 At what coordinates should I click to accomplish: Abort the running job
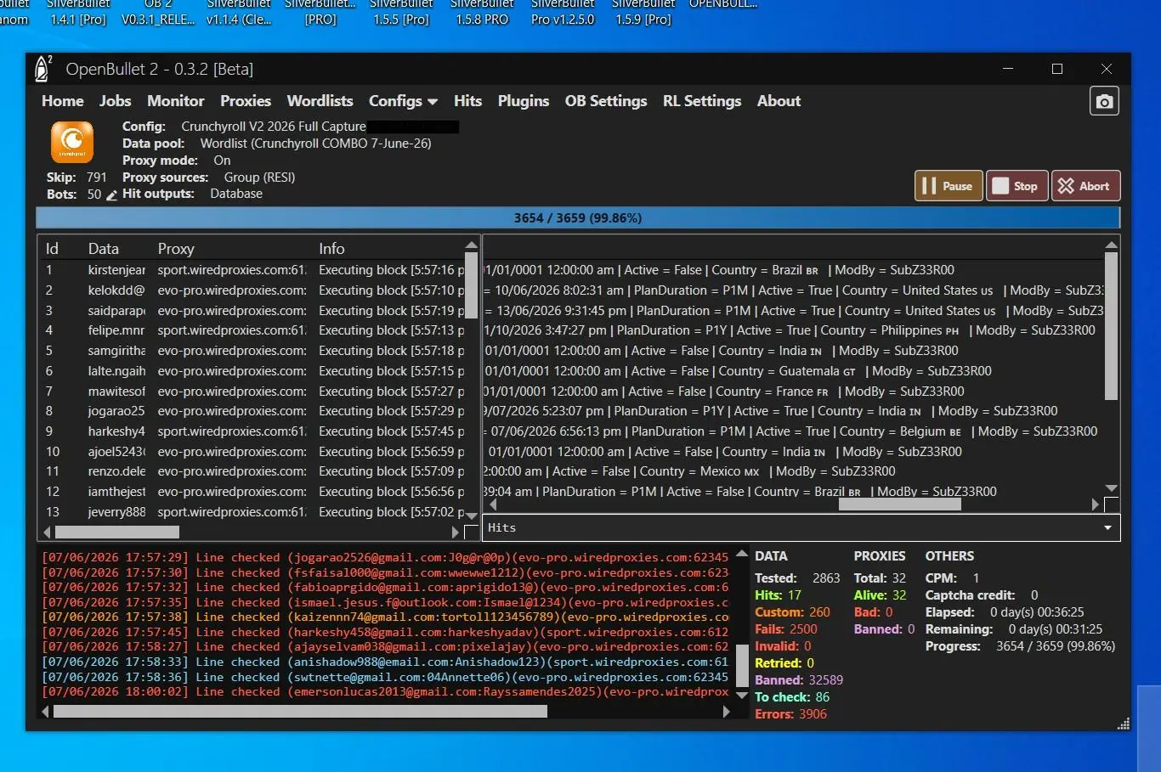point(1086,186)
